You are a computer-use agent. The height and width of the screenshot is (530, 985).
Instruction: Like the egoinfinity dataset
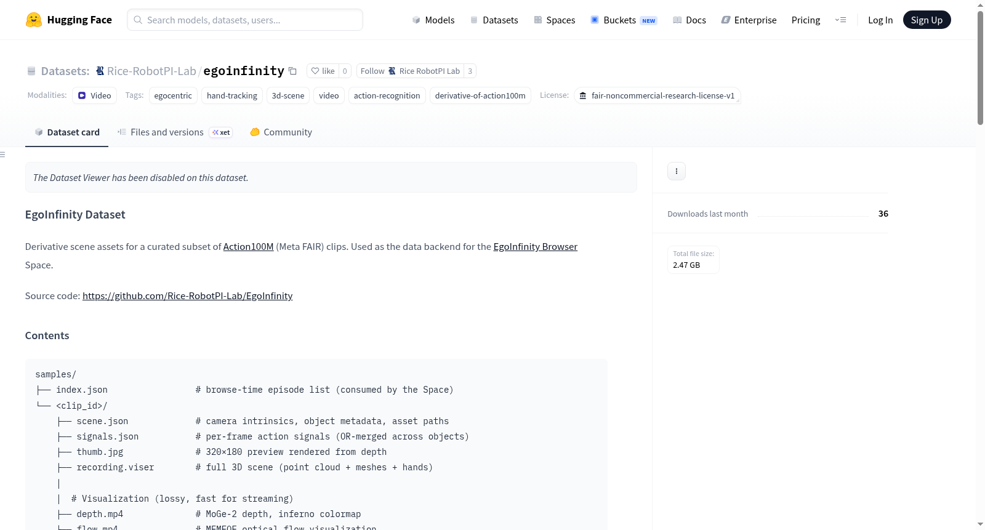coord(323,71)
